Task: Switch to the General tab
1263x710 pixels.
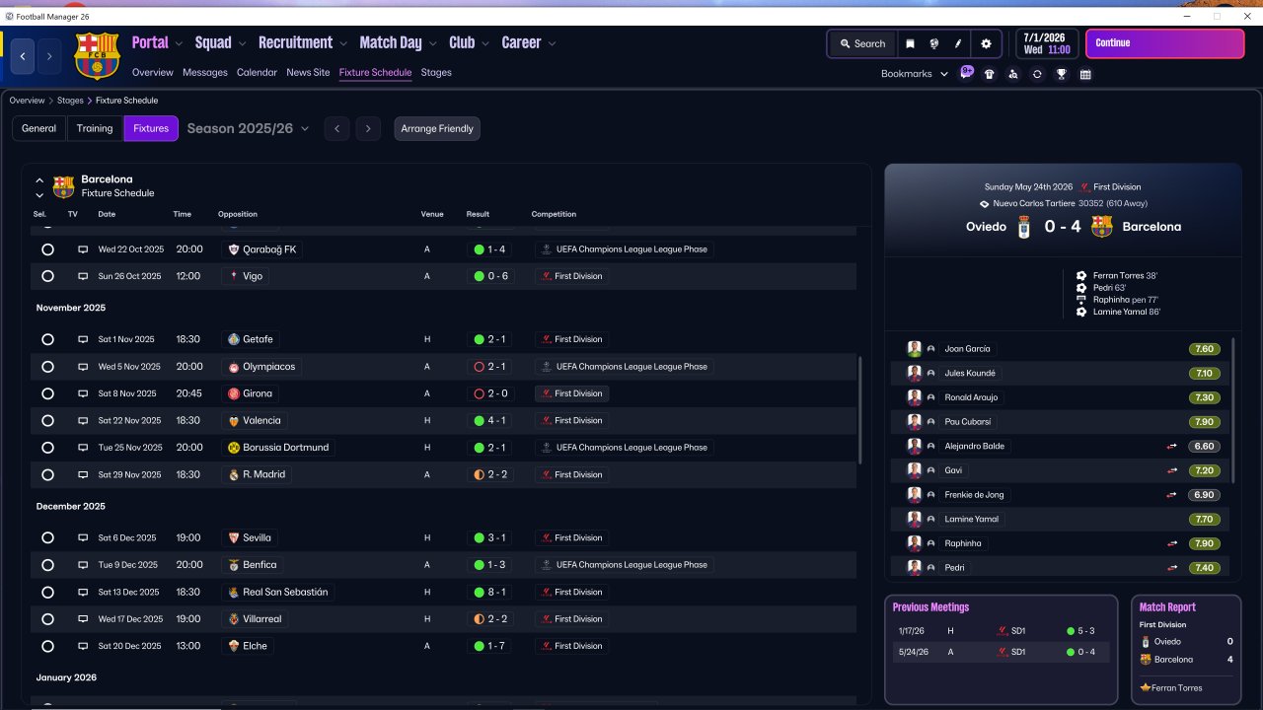Action: click(38, 128)
